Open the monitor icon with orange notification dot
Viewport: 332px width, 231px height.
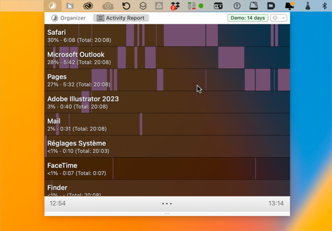pyautogui.click(x=290, y=6)
